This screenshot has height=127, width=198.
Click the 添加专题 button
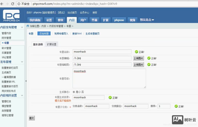44,34
